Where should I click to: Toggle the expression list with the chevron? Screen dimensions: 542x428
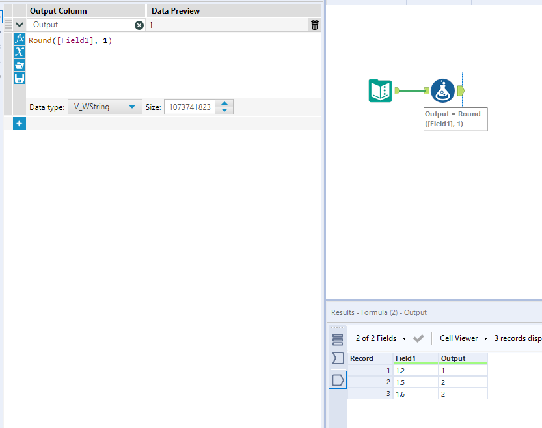point(19,24)
